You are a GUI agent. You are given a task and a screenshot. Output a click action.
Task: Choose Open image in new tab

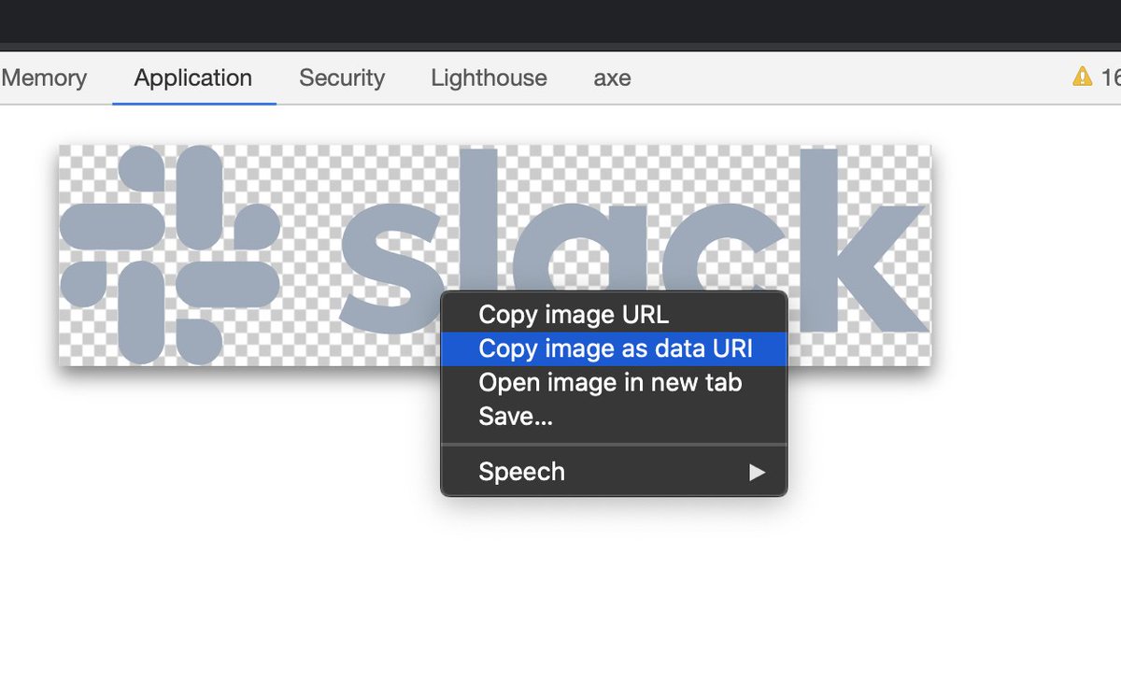pos(610,382)
